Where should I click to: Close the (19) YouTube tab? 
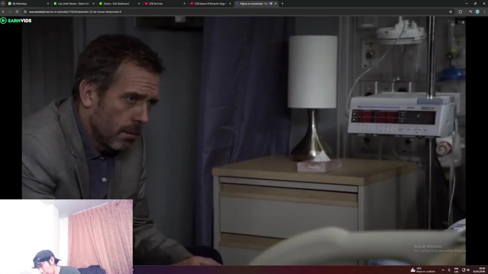pyautogui.click(x=185, y=3)
